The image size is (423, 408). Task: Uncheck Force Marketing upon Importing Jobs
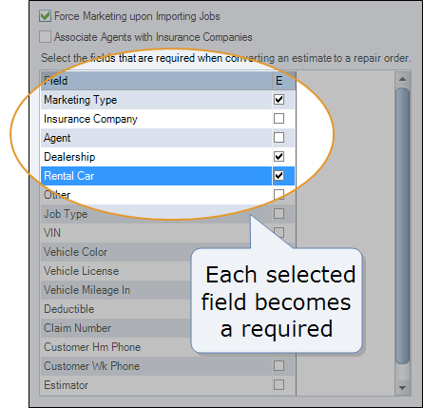[x=45, y=16]
